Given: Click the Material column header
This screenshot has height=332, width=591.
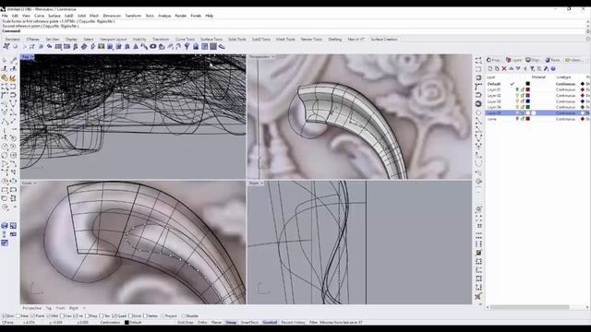Looking at the screenshot, I should click(538, 77).
